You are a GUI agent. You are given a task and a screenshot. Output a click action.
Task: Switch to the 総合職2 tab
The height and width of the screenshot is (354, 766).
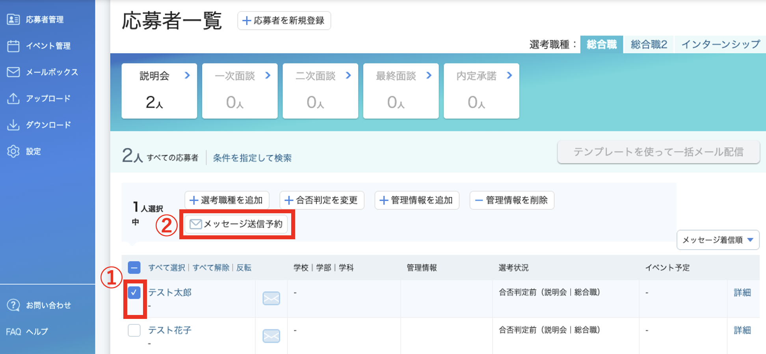point(649,44)
